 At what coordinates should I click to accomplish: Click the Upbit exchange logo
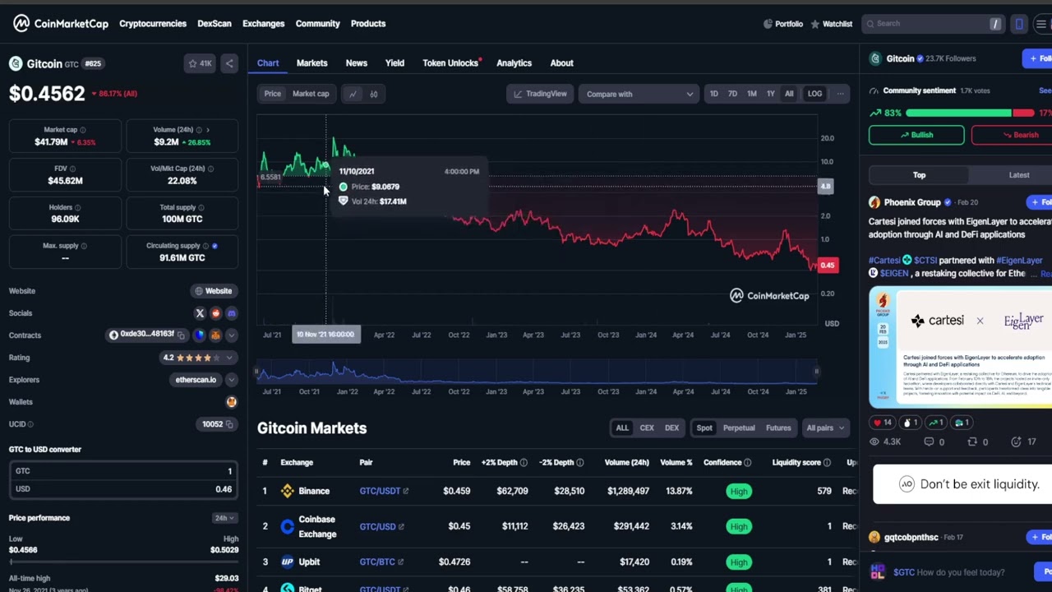tap(287, 562)
